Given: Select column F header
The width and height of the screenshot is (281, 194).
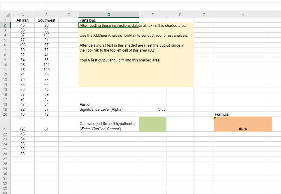Looking at the screenshot, I should coord(180,15).
